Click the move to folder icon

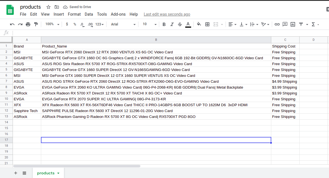57,7
